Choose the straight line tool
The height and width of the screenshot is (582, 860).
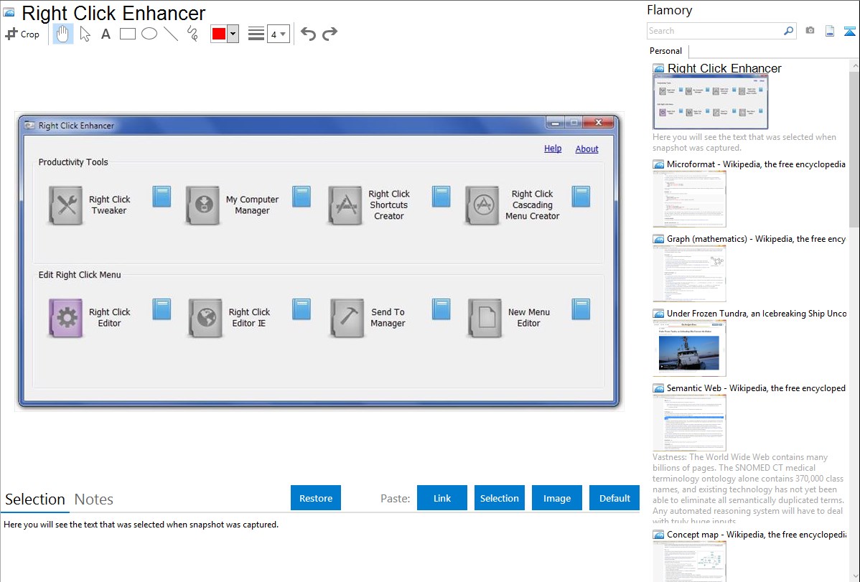[171, 34]
